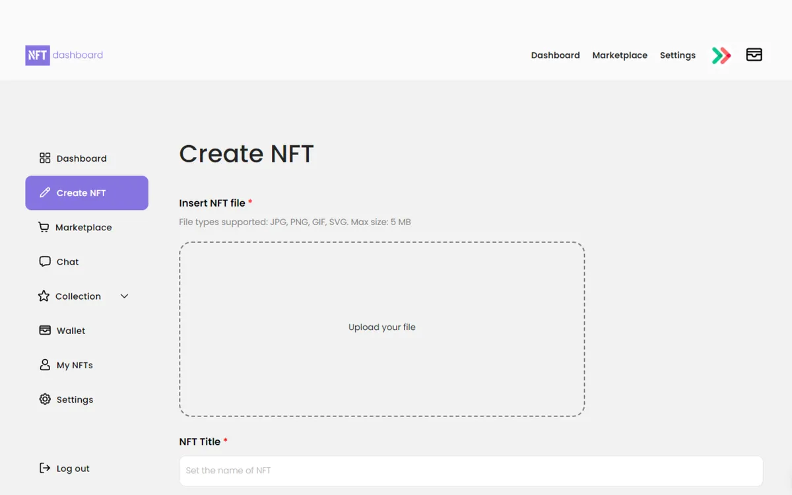Open Marketplace in the top navigation
792x495 pixels.
(x=620, y=55)
